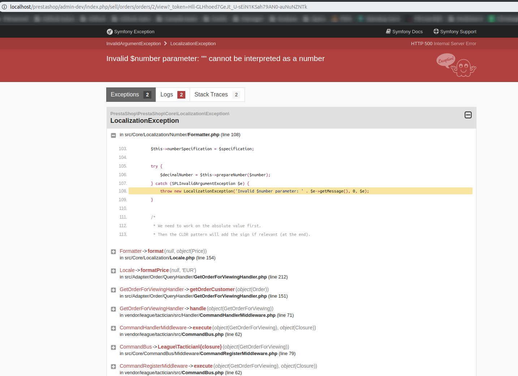
Task: Click 'Formatter' class name in trace
Action: pyautogui.click(x=131, y=251)
